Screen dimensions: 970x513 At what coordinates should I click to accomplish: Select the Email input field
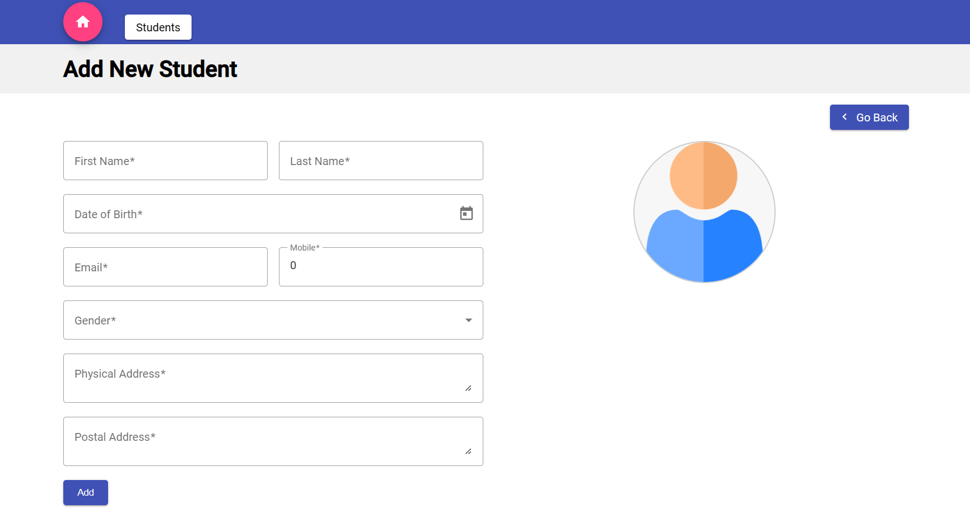coord(165,267)
